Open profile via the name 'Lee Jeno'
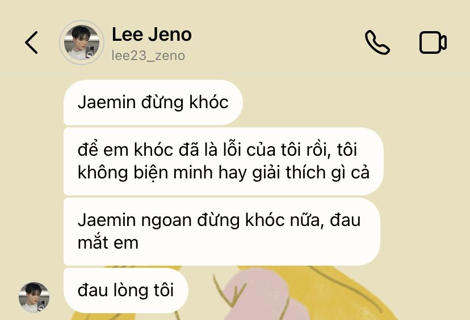470x320 pixels. 152,35
